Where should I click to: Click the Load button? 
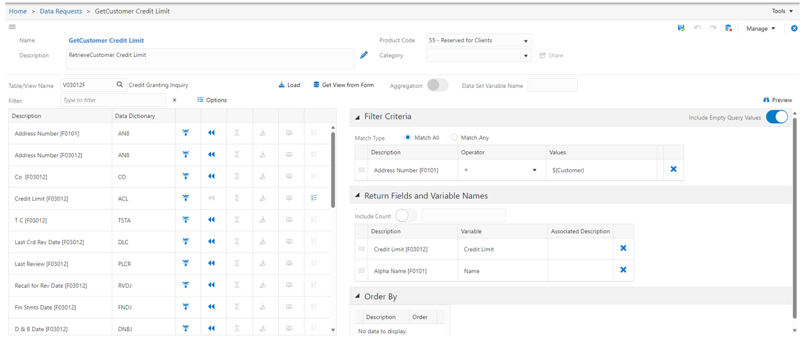289,85
